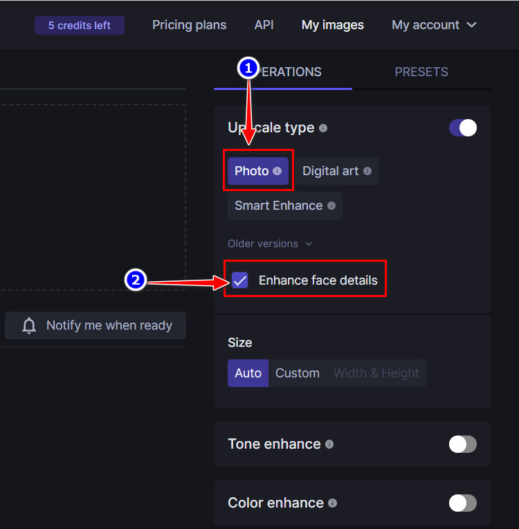Click the info icon beside Smart Enhance
Screen dimensions: 519x529
pos(331,206)
